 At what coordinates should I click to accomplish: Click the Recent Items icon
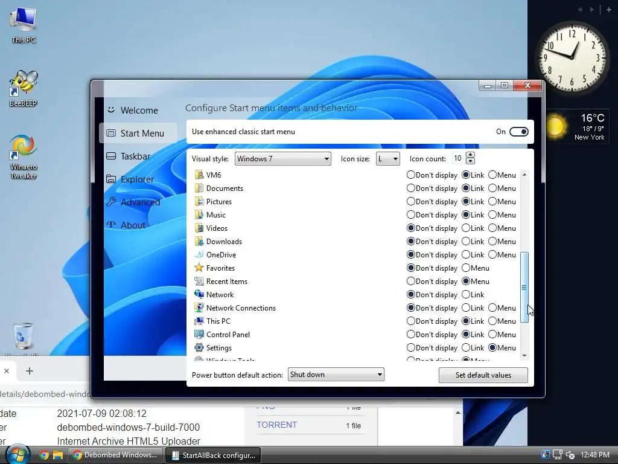pyautogui.click(x=199, y=282)
